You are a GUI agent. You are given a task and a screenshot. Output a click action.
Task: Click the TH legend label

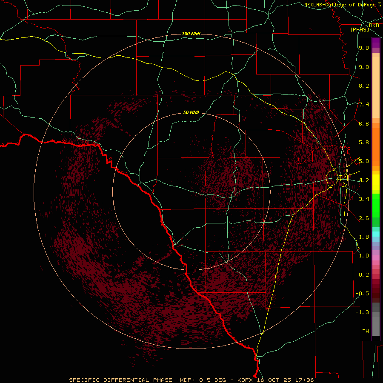point(366,331)
